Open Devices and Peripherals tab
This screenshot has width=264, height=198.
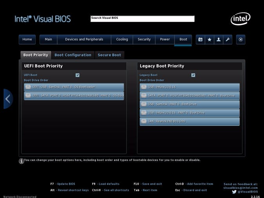pyautogui.click(x=84, y=40)
